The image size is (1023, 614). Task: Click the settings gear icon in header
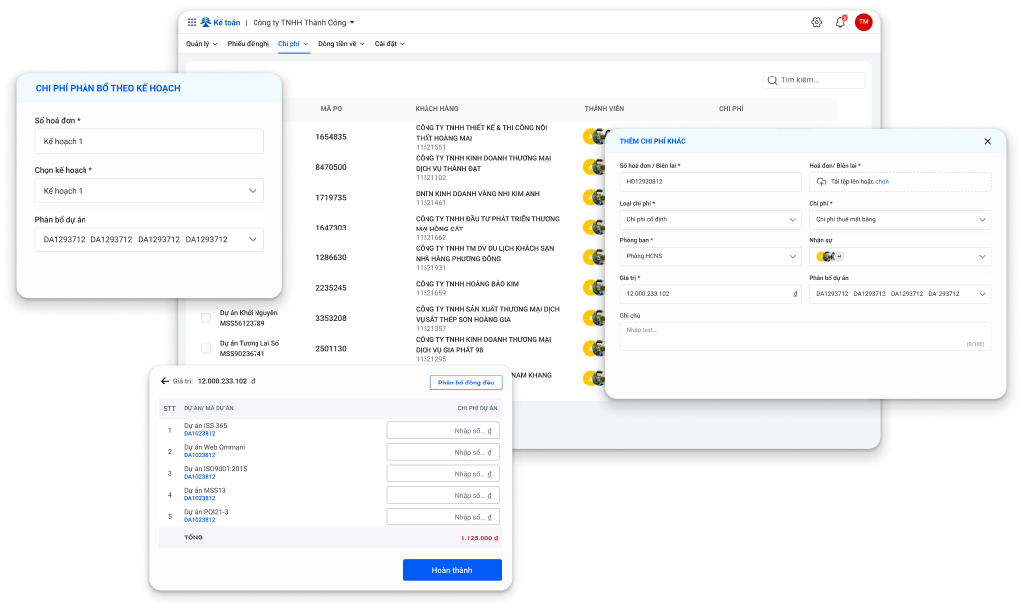pos(817,22)
